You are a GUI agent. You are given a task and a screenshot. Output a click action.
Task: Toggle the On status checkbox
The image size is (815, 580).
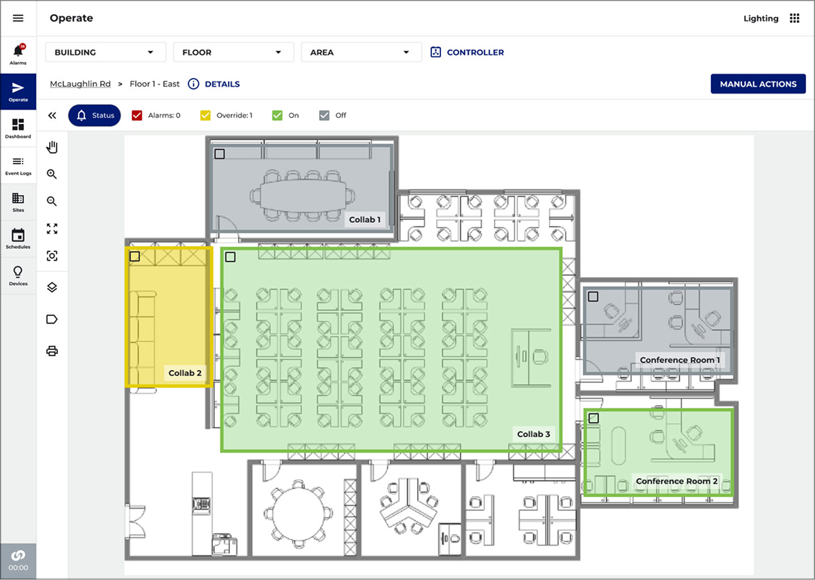(277, 116)
